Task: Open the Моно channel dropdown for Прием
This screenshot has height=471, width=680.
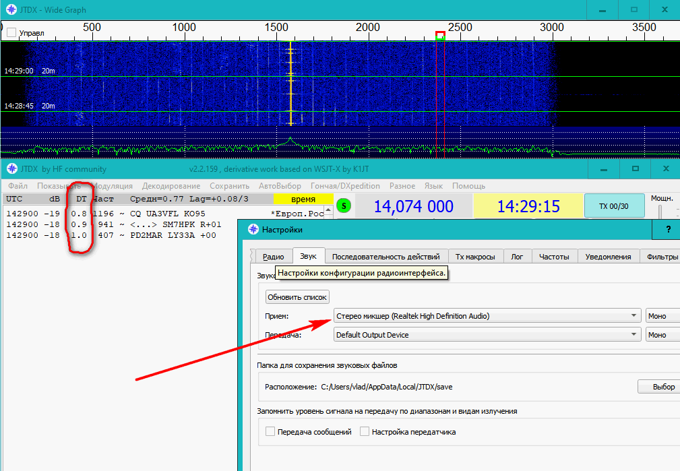Action: 662,315
